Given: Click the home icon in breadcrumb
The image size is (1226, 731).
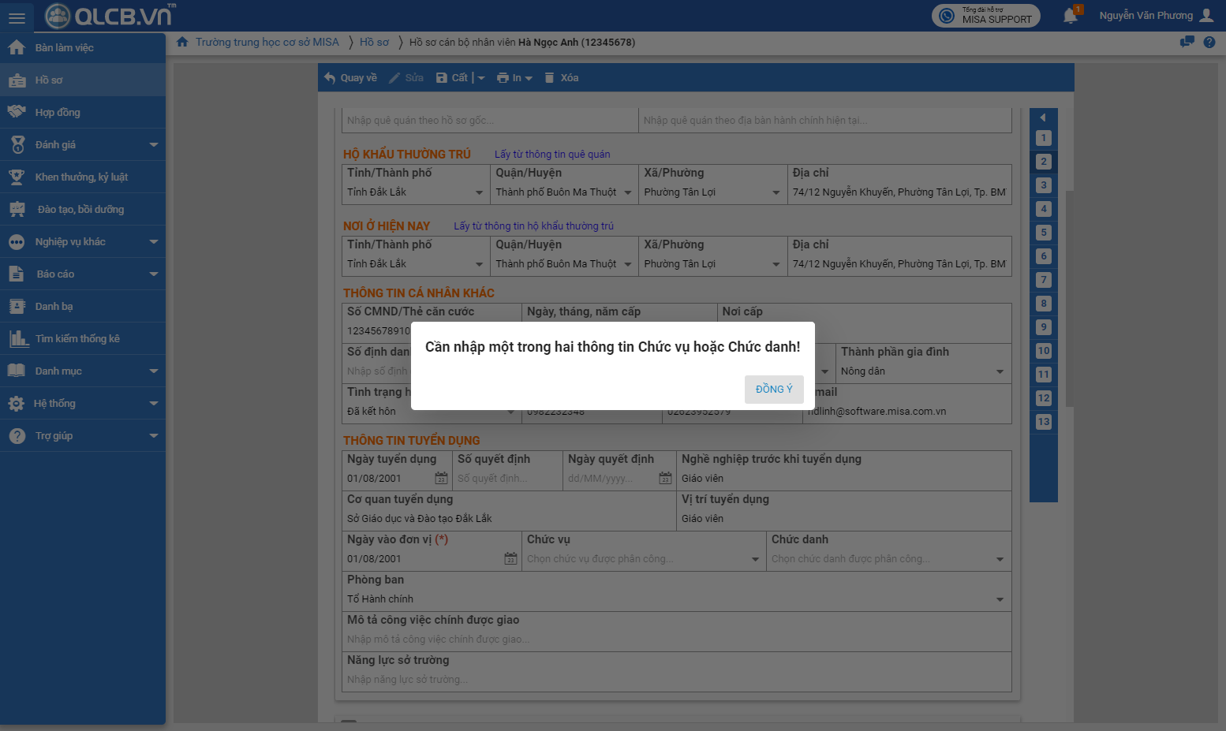Looking at the screenshot, I should tap(182, 42).
